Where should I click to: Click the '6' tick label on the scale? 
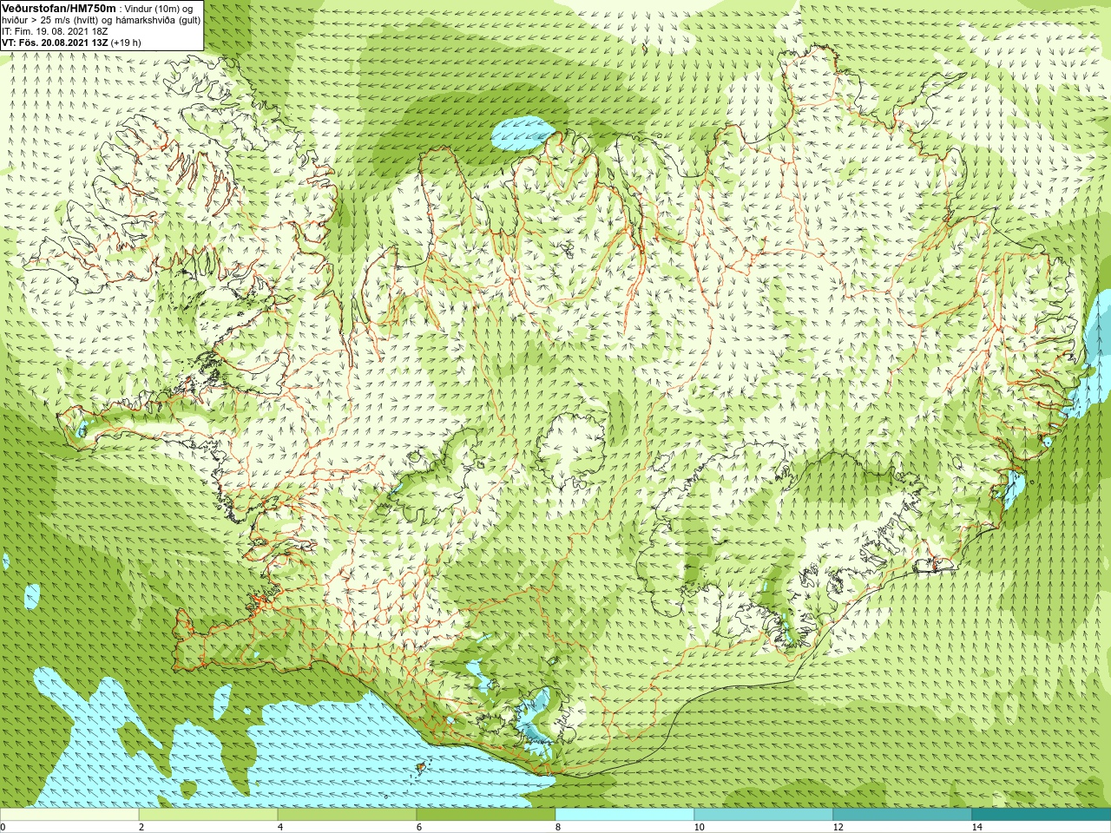pyautogui.click(x=418, y=827)
